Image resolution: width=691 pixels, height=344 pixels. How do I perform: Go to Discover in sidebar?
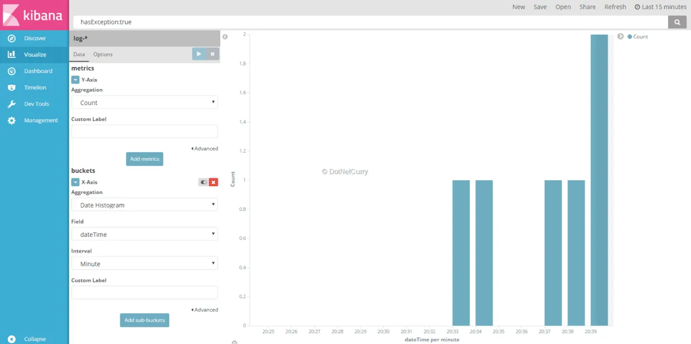(35, 38)
